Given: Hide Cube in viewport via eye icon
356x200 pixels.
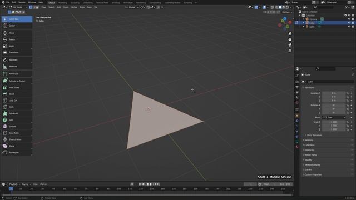Looking at the screenshot, I should click(x=349, y=23).
